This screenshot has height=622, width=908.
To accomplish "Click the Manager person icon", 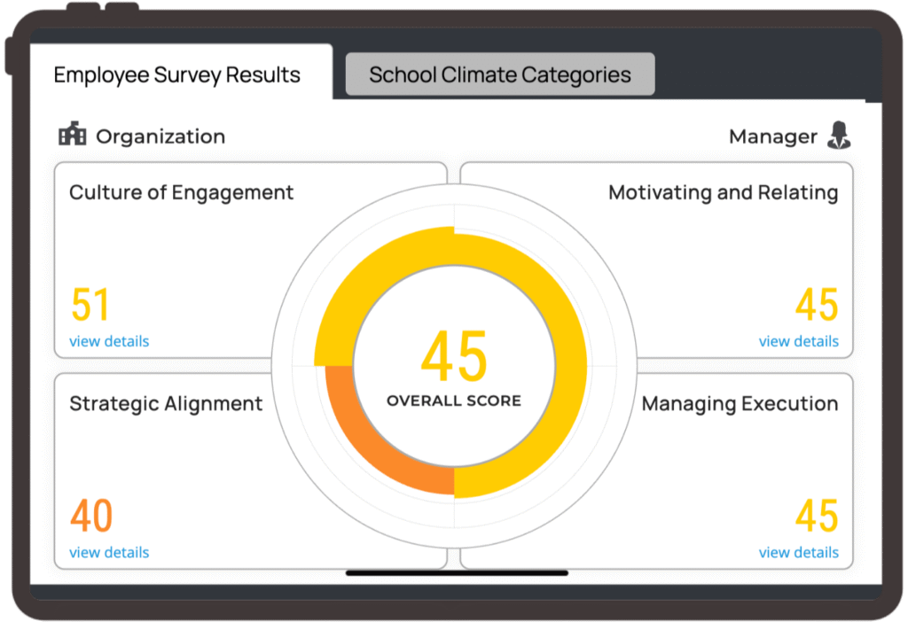I will point(838,136).
